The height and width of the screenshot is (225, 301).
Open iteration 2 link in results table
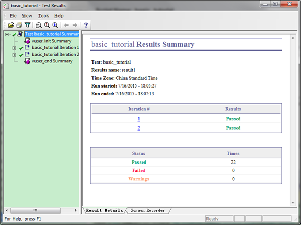coord(139,128)
